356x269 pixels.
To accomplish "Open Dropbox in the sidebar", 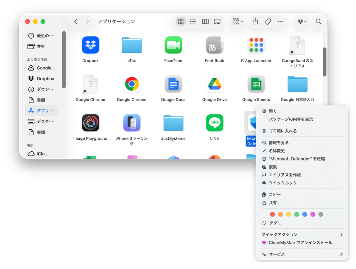I will [x=41, y=78].
